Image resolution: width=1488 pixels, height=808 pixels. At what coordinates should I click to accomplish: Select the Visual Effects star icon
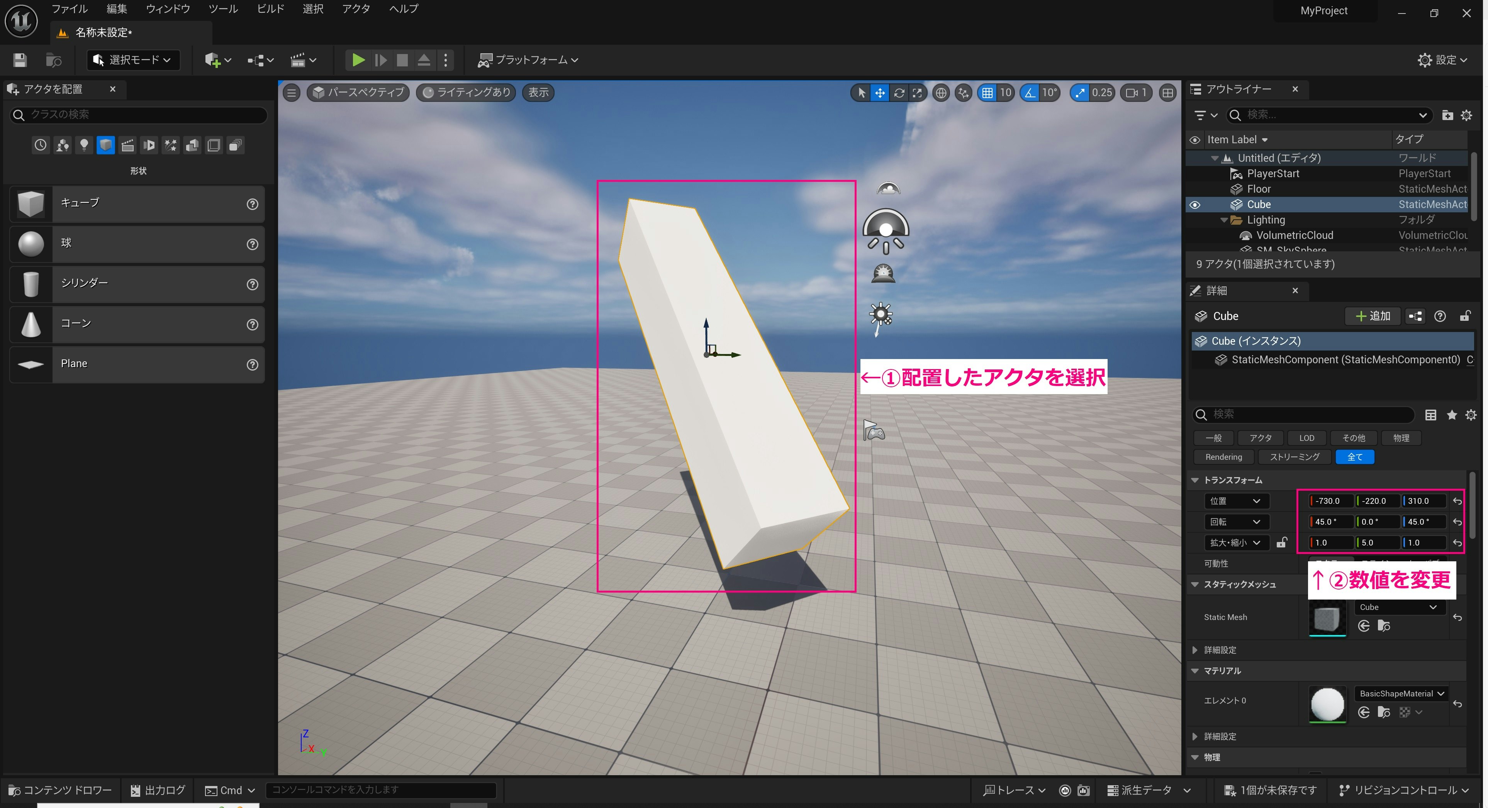click(170, 145)
